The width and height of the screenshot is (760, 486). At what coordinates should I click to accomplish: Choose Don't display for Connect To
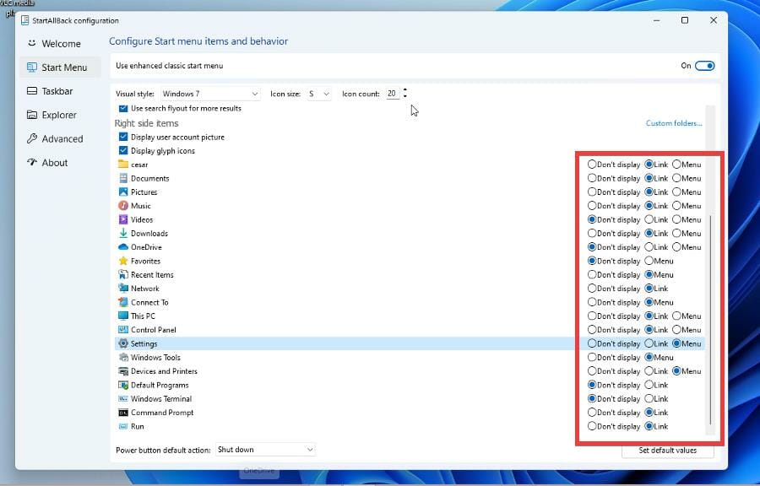click(592, 302)
